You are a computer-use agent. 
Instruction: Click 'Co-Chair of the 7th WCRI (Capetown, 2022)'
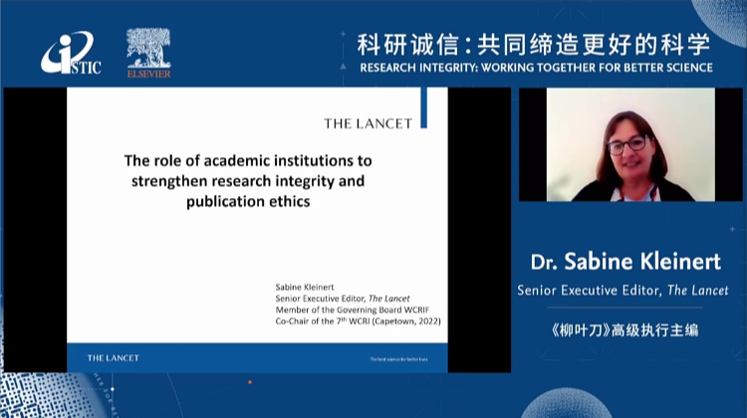point(358,321)
